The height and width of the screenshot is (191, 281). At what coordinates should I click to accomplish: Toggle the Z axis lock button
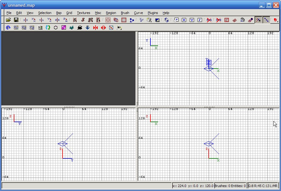200,20
